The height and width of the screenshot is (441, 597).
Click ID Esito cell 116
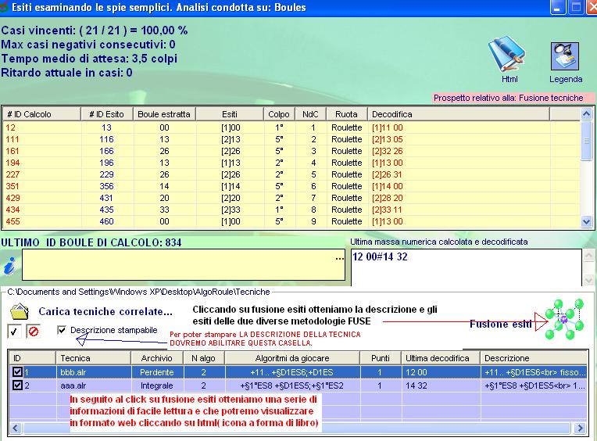tap(106, 139)
